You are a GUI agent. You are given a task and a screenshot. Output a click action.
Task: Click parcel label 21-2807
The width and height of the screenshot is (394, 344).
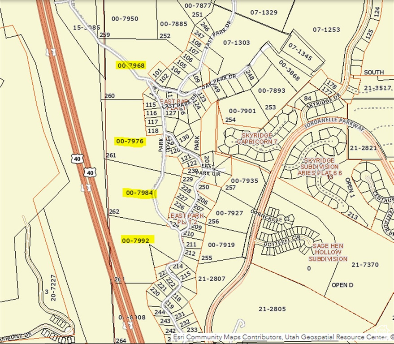[211, 279]
